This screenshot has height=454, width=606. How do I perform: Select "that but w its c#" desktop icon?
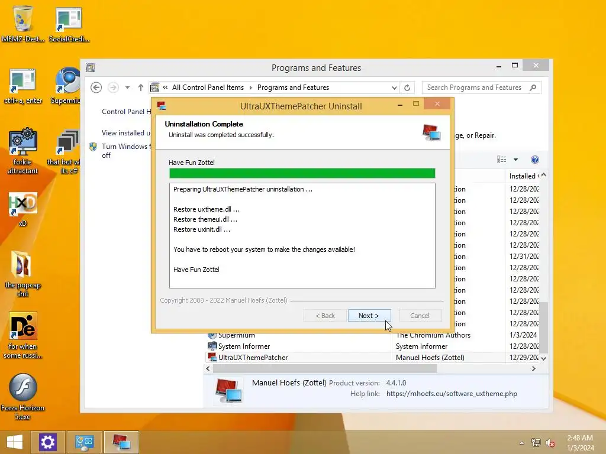(64, 151)
